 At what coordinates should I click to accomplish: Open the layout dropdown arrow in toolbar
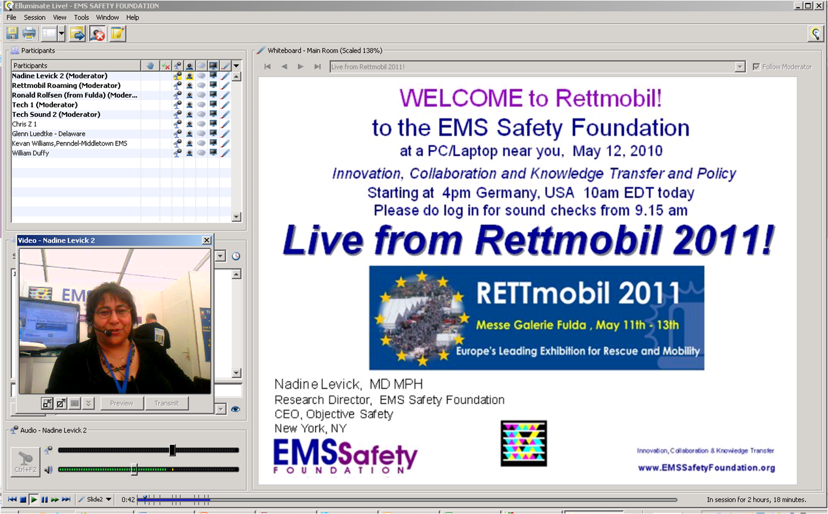point(62,34)
